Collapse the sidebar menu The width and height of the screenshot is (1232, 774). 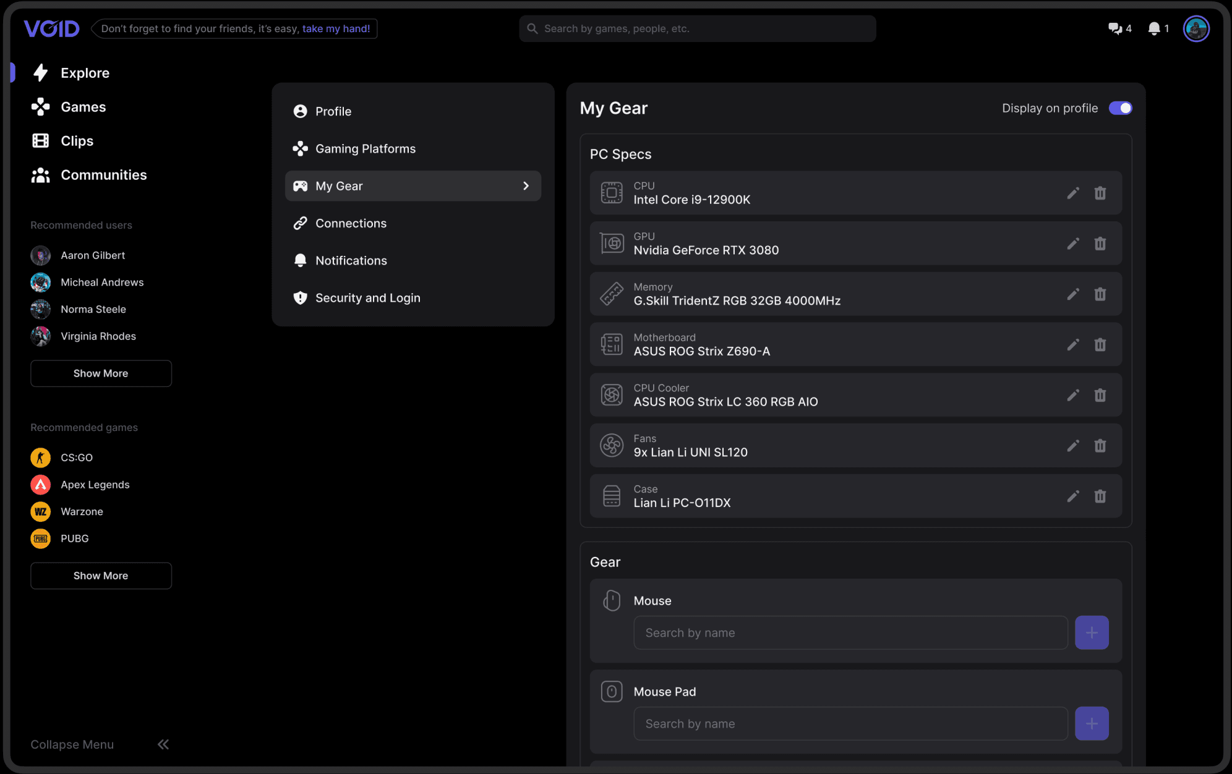click(x=163, y=744)
